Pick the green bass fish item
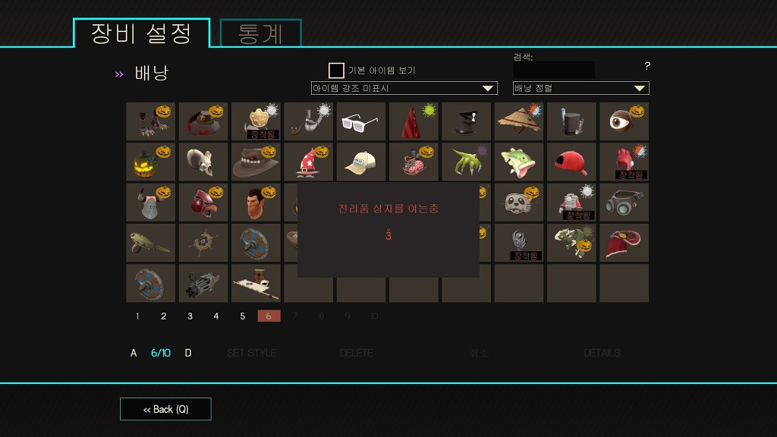 [x=519, y=162]
